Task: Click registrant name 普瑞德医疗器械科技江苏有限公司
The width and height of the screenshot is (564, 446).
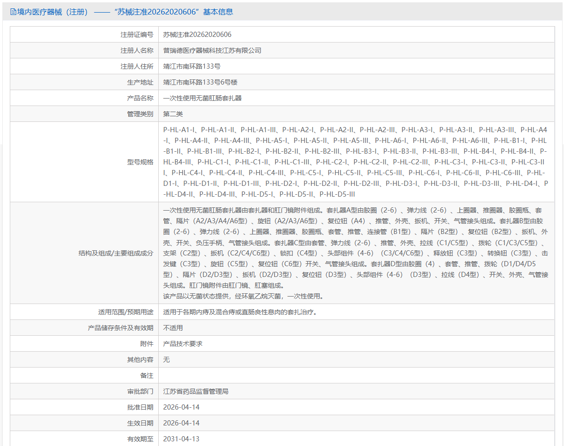Action: point(212,50)
